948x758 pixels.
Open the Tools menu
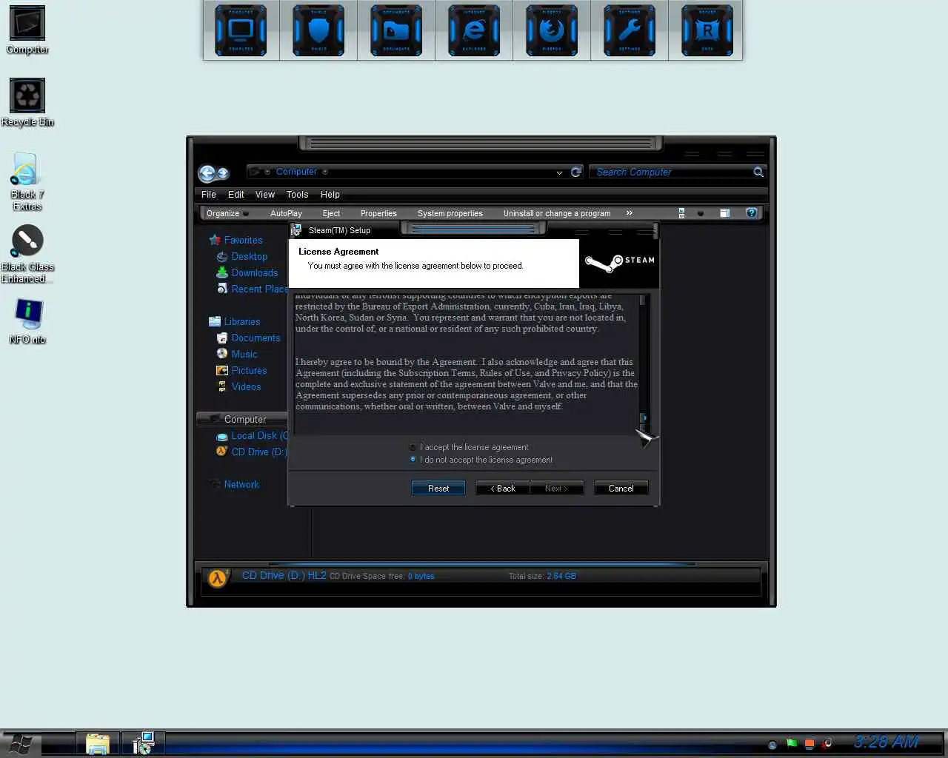coord(298,195)
